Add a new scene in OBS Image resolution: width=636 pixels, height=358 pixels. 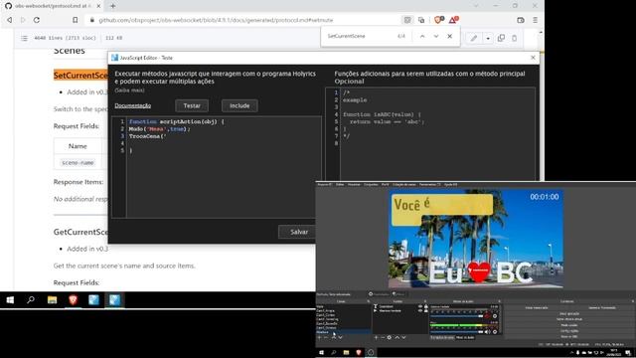click(319, 338)
